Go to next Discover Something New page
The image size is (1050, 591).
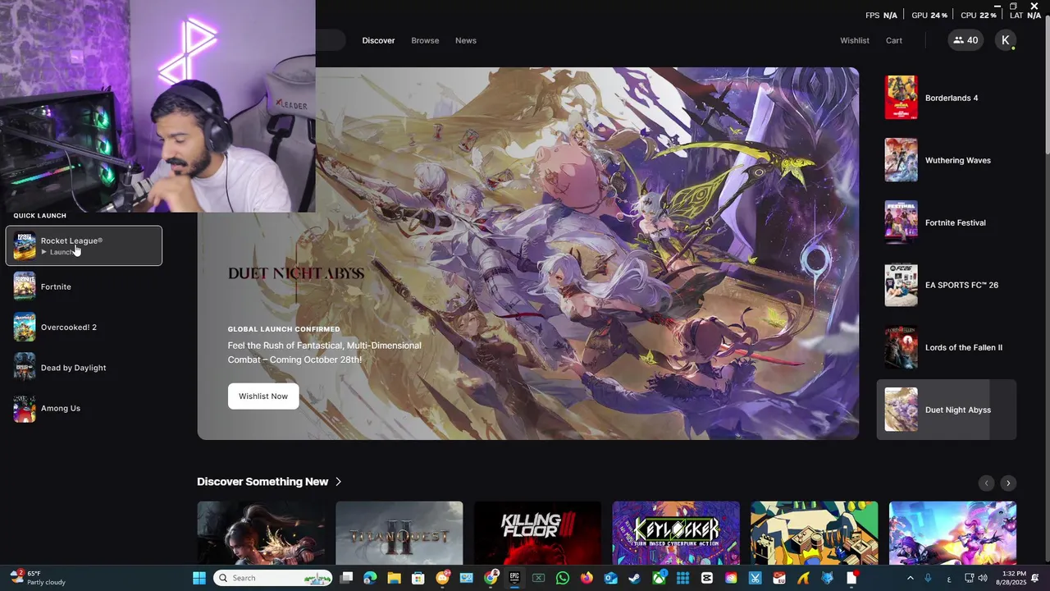coord(1008,483)
